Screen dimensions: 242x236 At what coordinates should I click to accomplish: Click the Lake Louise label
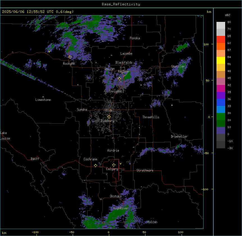coord(4,136)
